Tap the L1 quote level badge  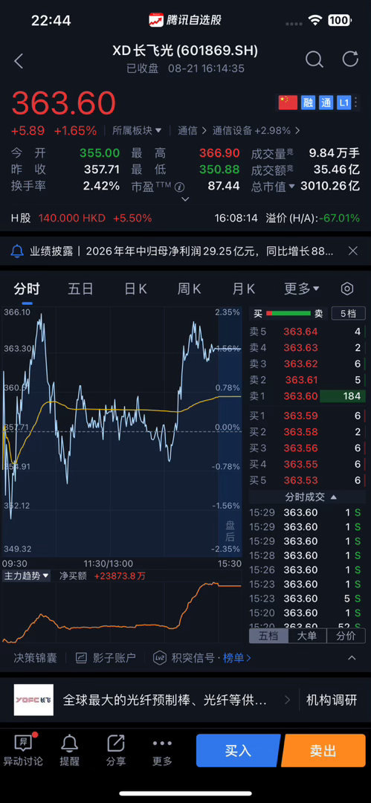point(343,103)
